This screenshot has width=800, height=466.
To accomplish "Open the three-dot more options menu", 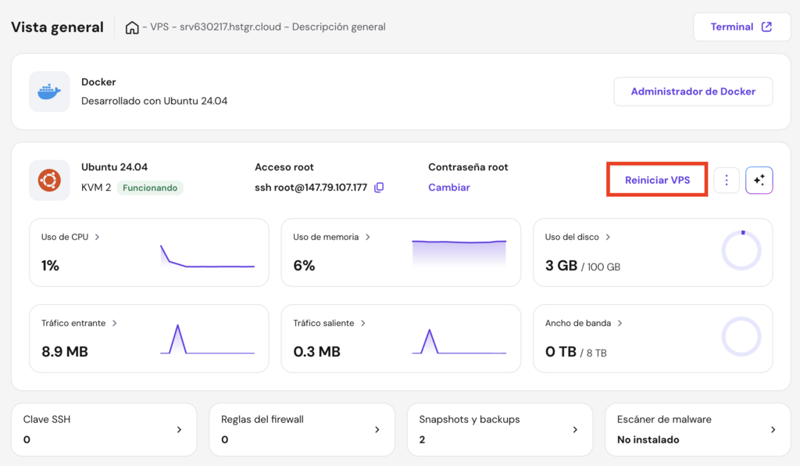I will tap(727, 181).
